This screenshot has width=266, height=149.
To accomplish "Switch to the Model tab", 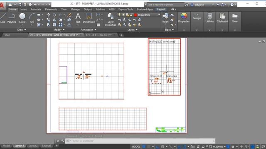I will pos(6,146).
